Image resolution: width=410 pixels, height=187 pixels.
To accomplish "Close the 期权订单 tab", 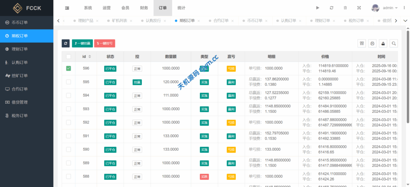I will (x=199, y=21).
